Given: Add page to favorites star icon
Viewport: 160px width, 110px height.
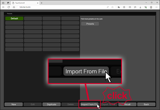Looking at the screenshot, I should (x=113, y=7).
